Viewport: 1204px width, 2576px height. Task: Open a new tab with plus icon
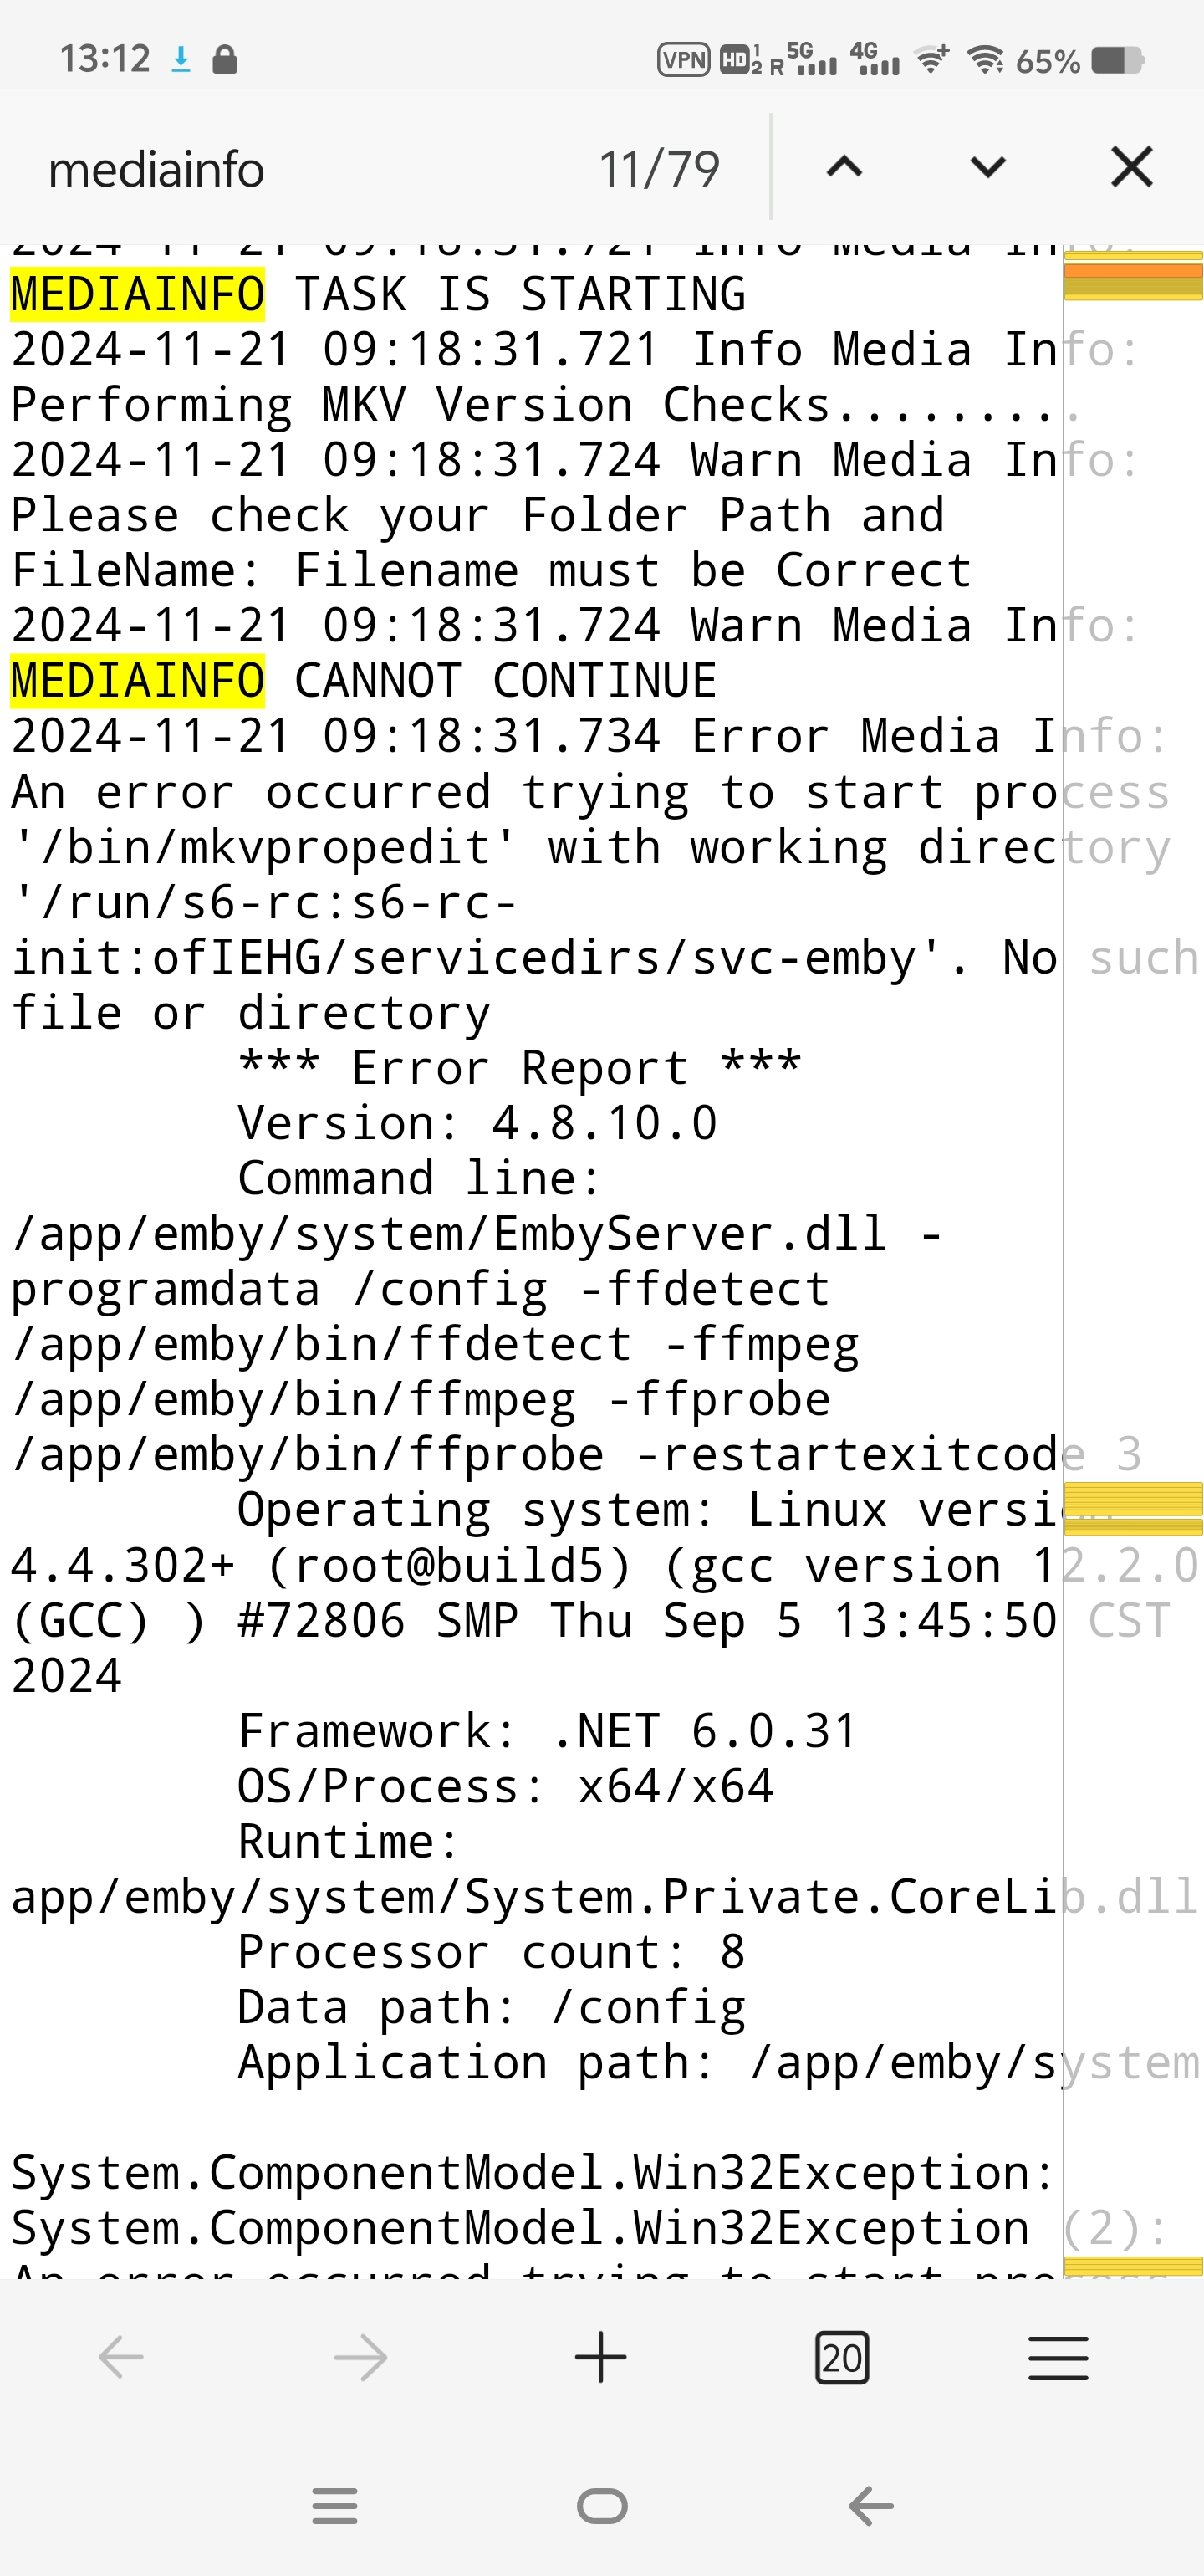(601, 2357)
